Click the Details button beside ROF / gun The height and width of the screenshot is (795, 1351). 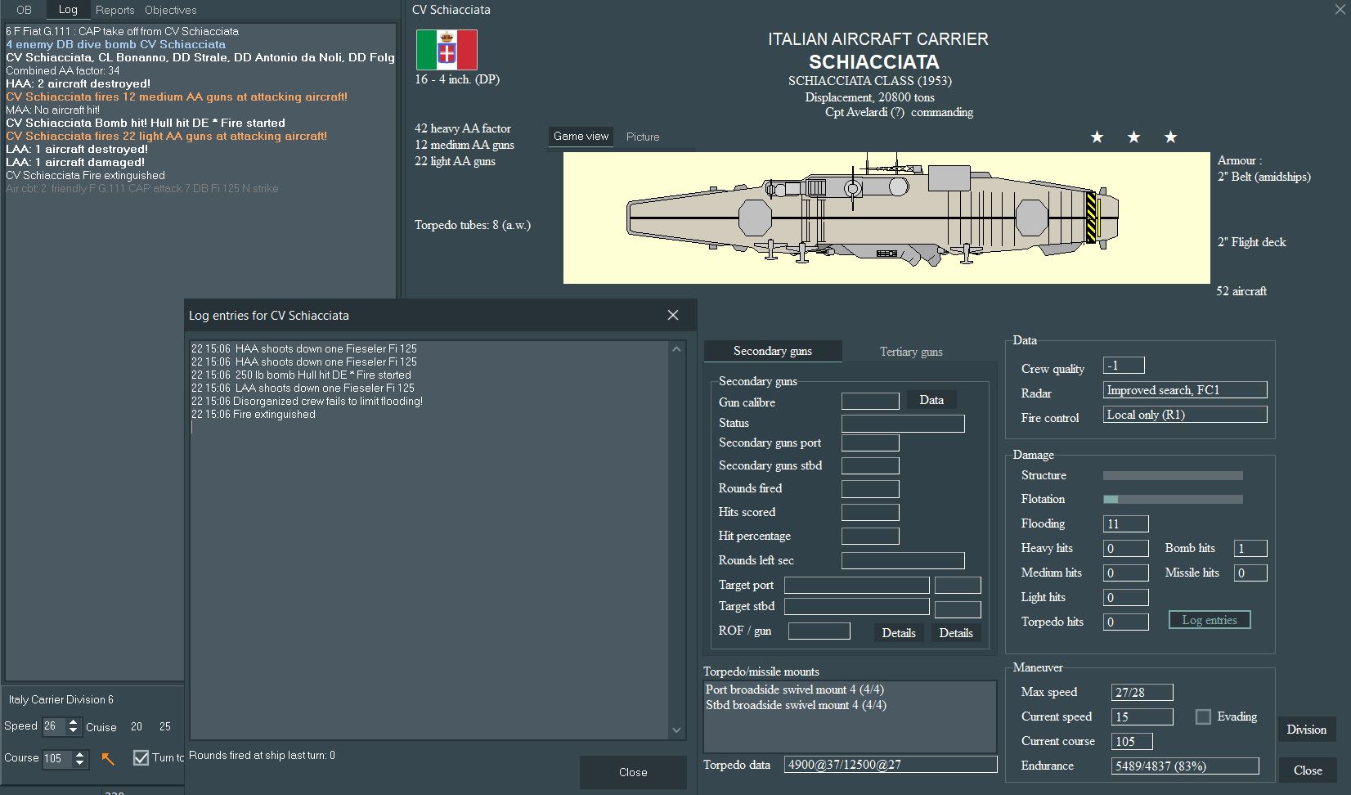click(899, 633)
